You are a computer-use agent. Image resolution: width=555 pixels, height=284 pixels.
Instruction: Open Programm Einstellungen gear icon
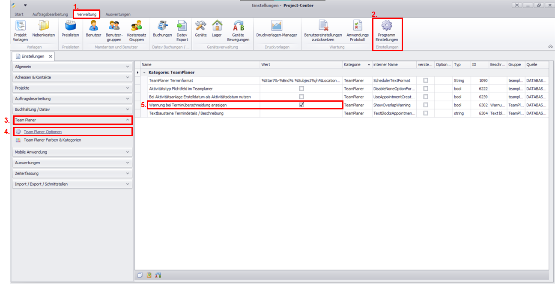pyautogui.click(x=387, y=30)
